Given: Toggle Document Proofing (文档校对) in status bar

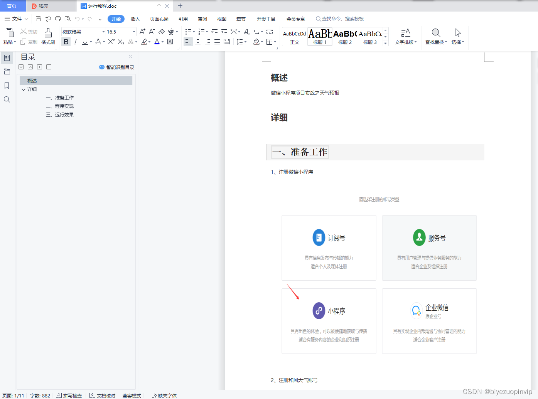Looking at the screenshot, I should tap(103, 396).
